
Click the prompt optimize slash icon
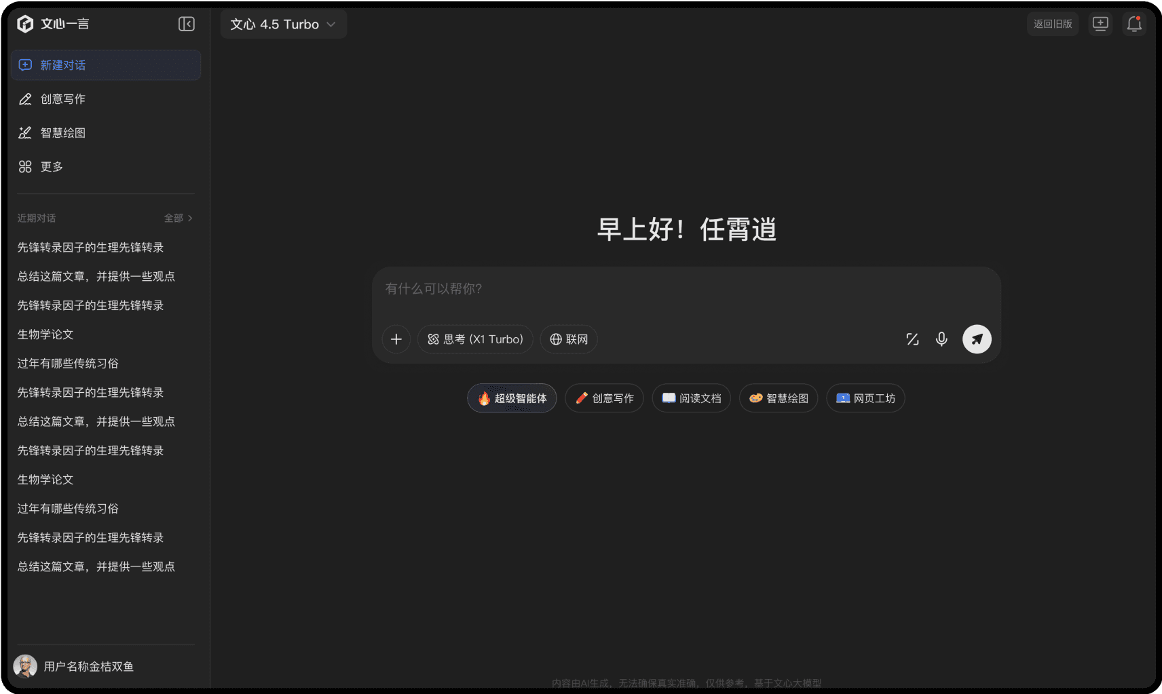tap(912, 339)
